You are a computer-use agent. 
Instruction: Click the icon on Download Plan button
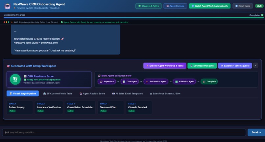(191, 66)
